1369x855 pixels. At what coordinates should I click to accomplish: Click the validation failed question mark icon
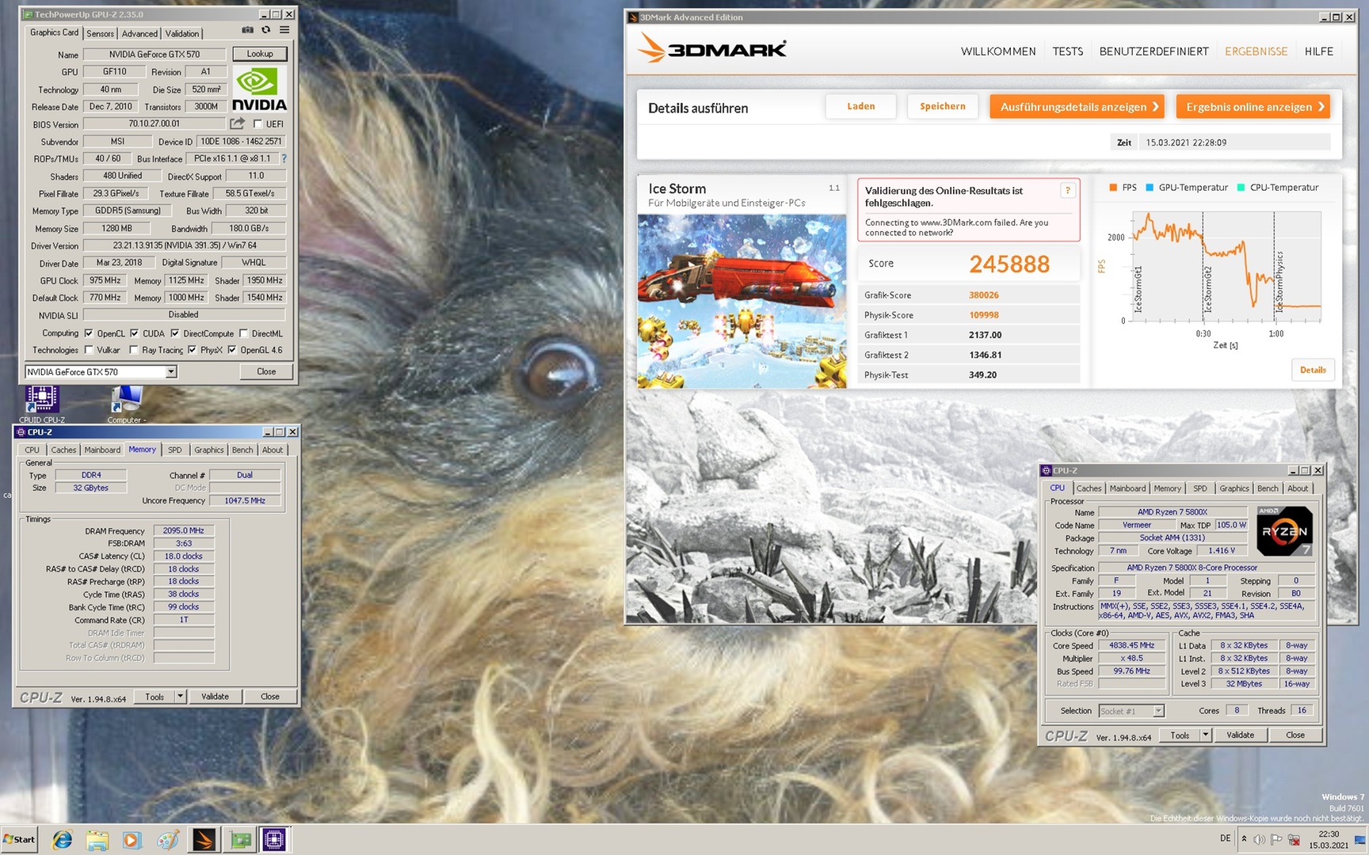[x=1067, y=190]
